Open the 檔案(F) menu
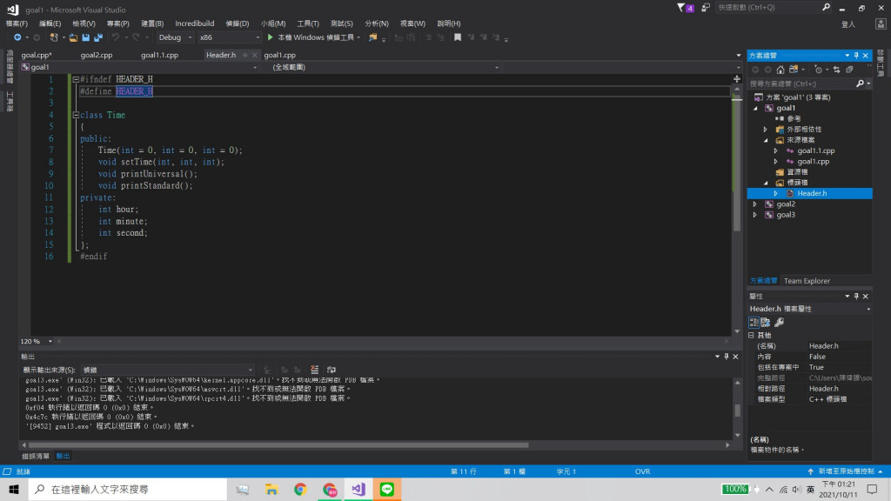This screenshot has width=891, height=501. 17,23
